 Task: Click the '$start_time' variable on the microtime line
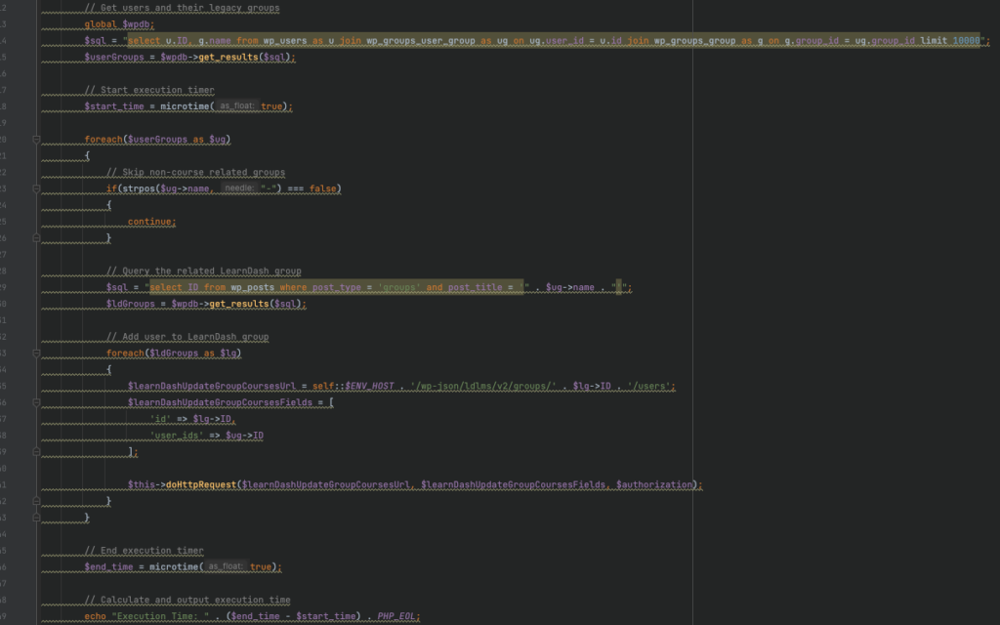tap(114, 106)
